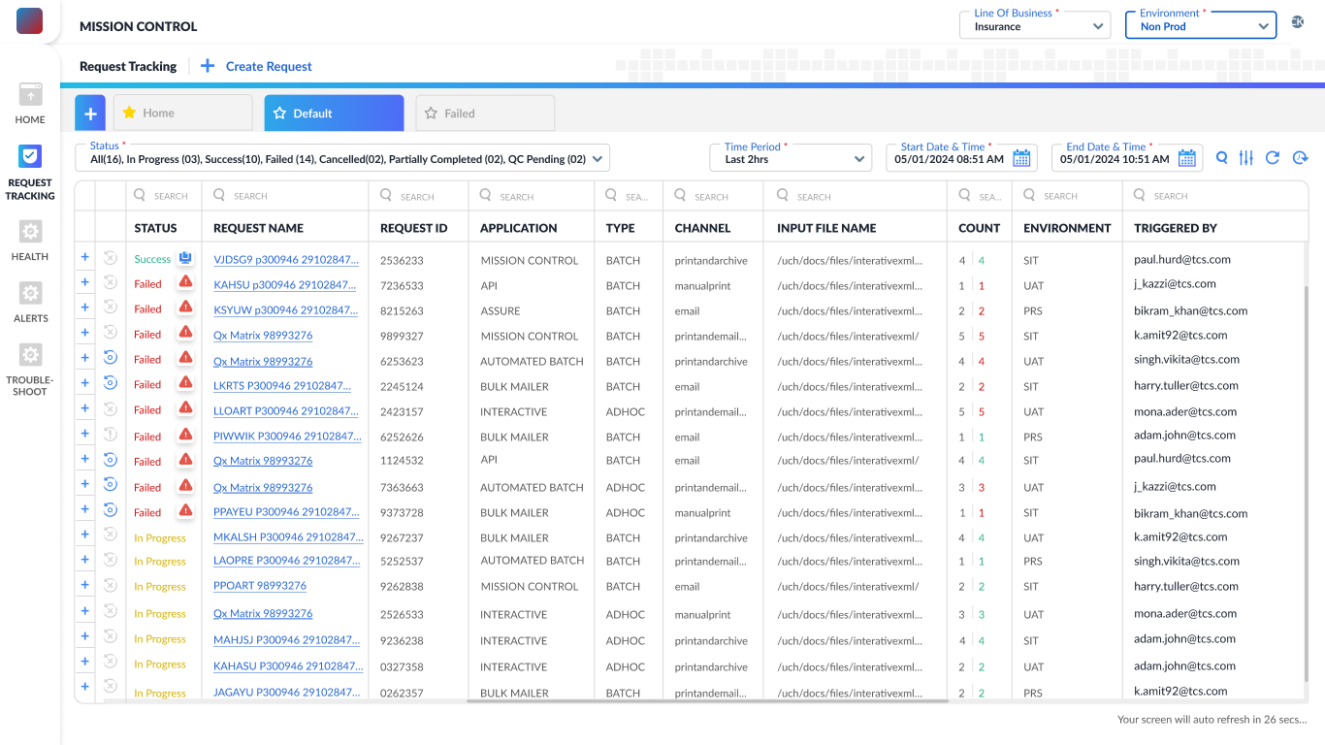
Task: Refresh the request list
Action: click(1273, 158)
